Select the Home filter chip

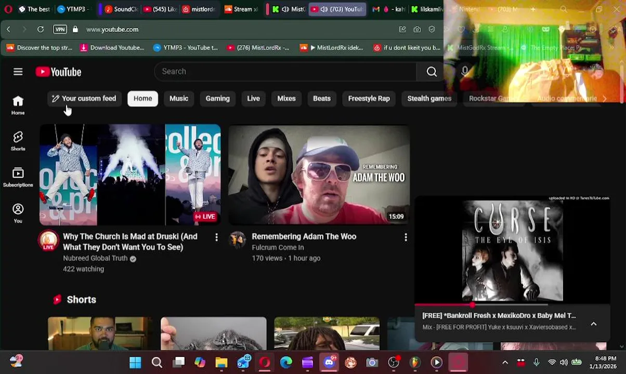(x=142, y=98)
